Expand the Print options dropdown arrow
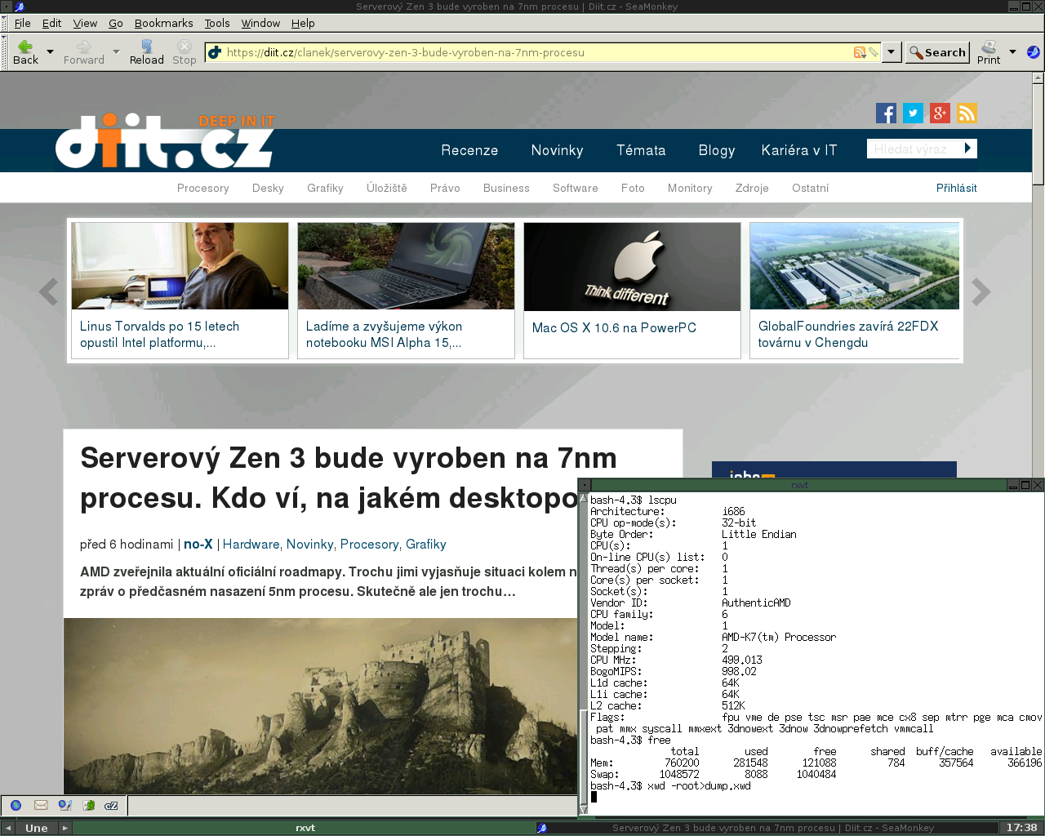This screenshot has height=836, width=1045. 1012,52
